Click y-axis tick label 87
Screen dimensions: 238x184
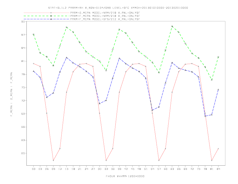tap(23, 35)
